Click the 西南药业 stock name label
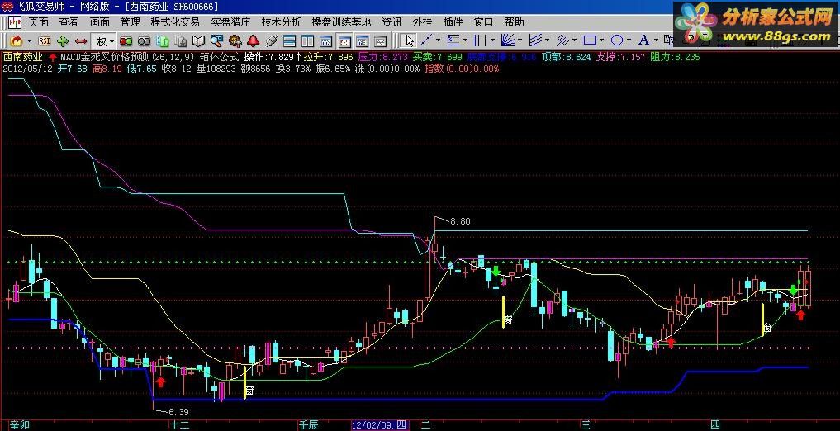 pyautogui.click(x=23, y=57)
